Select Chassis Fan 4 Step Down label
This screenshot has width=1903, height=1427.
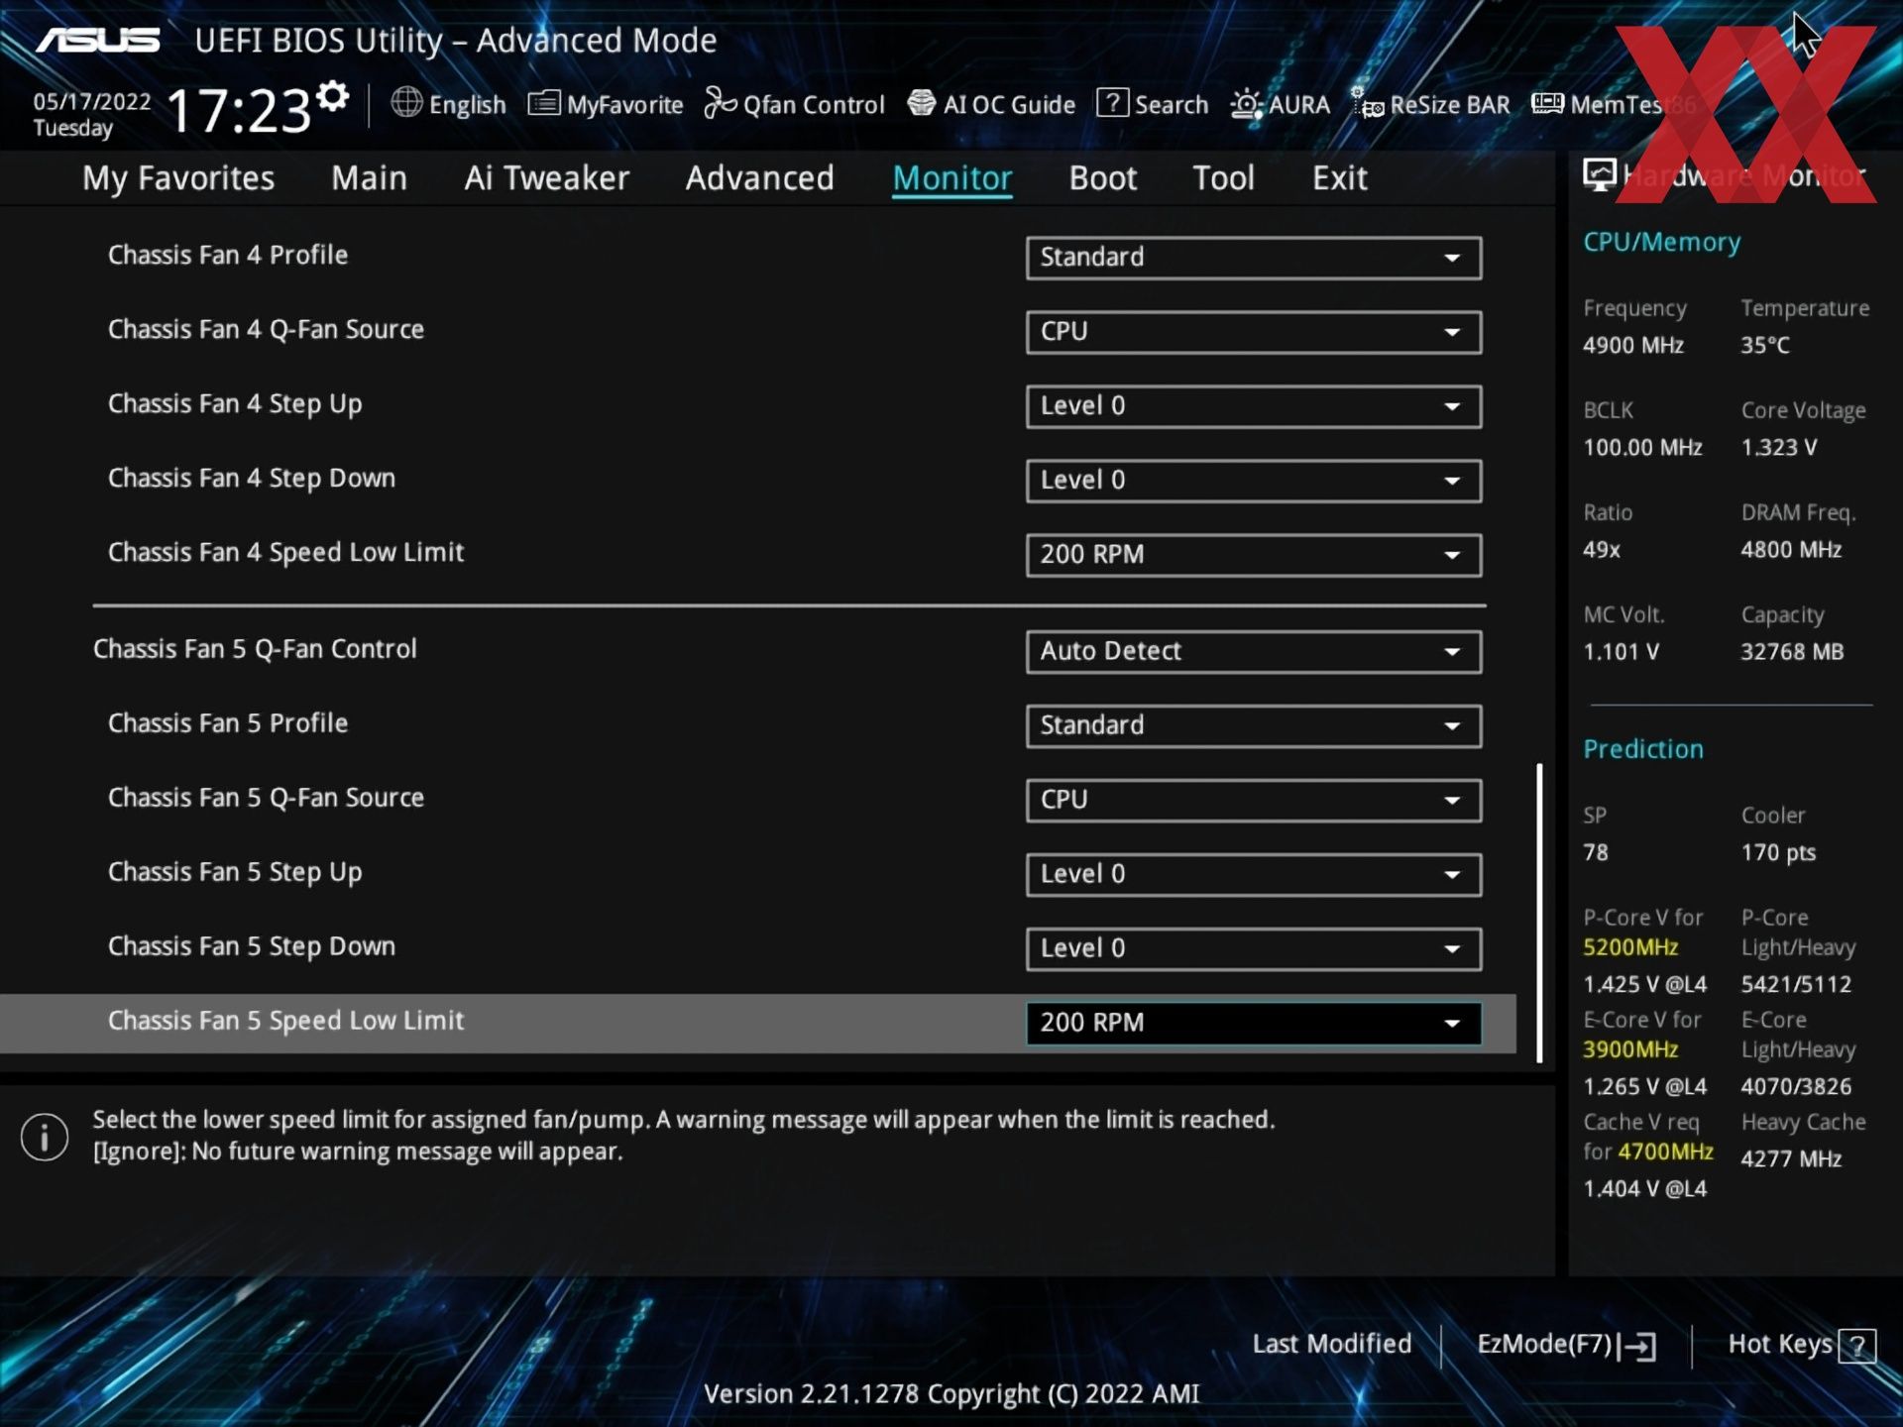(x=252, y=479)
